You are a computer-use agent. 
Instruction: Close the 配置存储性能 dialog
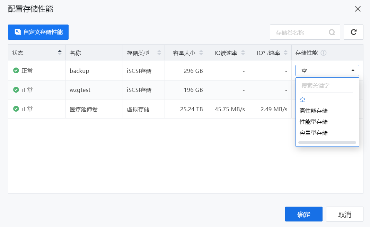358,9
